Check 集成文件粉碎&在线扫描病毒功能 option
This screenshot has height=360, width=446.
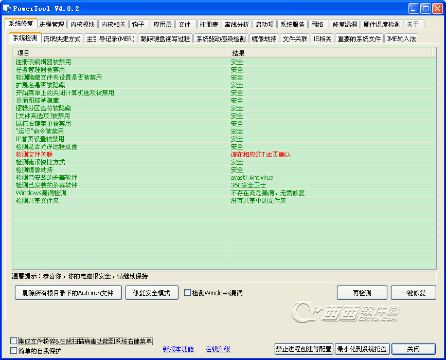coord(13,340)
